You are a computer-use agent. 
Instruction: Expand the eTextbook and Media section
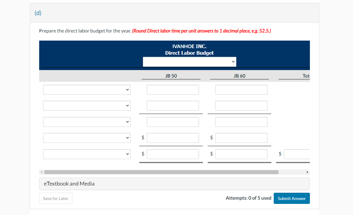click(175, 183)
